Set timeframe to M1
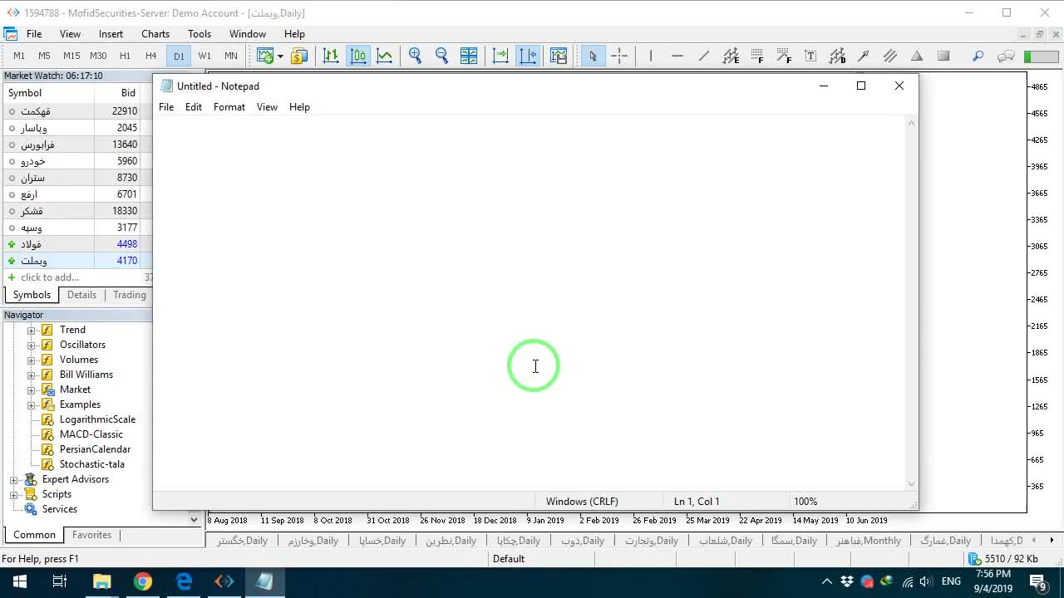Viewport: 1064px width, 598px height. pyautogui.click(x=19, y=56)
